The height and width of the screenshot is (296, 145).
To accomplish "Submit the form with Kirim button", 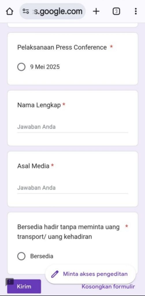I will 24,286.
